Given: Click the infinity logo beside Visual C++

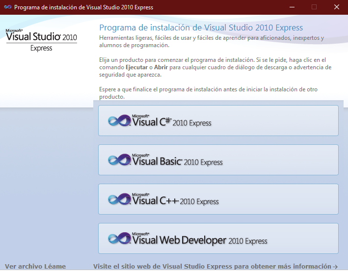Looking at the screenshot, I should (119, 199).
